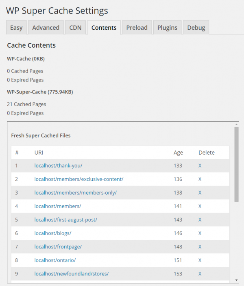Click the WP-Super-Cache (775.94KB) label
This screenshot has width=244, height=286.
coord(40,92)
